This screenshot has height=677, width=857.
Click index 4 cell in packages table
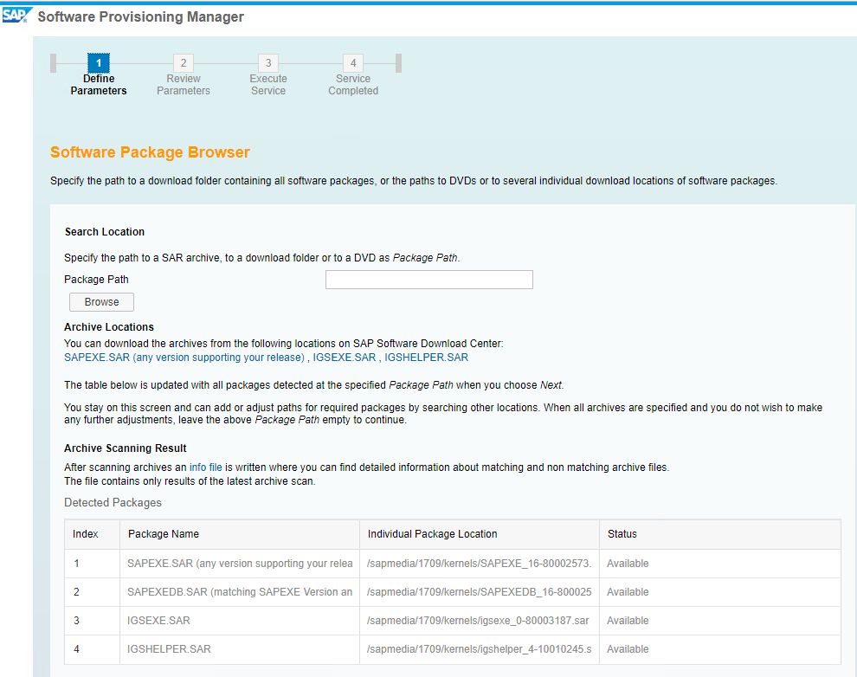93,649
